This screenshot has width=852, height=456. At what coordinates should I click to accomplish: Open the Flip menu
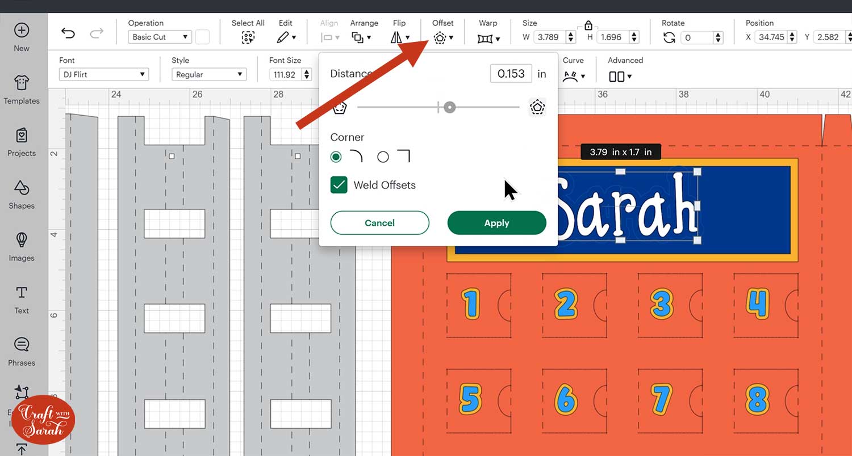click(399, 37)
